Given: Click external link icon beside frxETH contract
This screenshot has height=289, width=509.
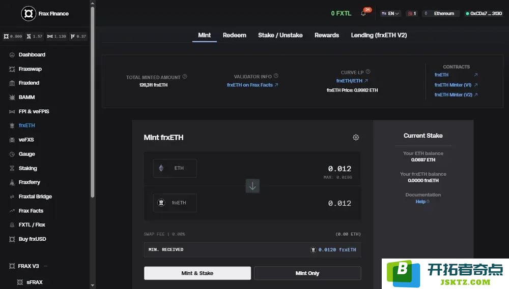Looking at the screenshot, I should click(475, 75).
